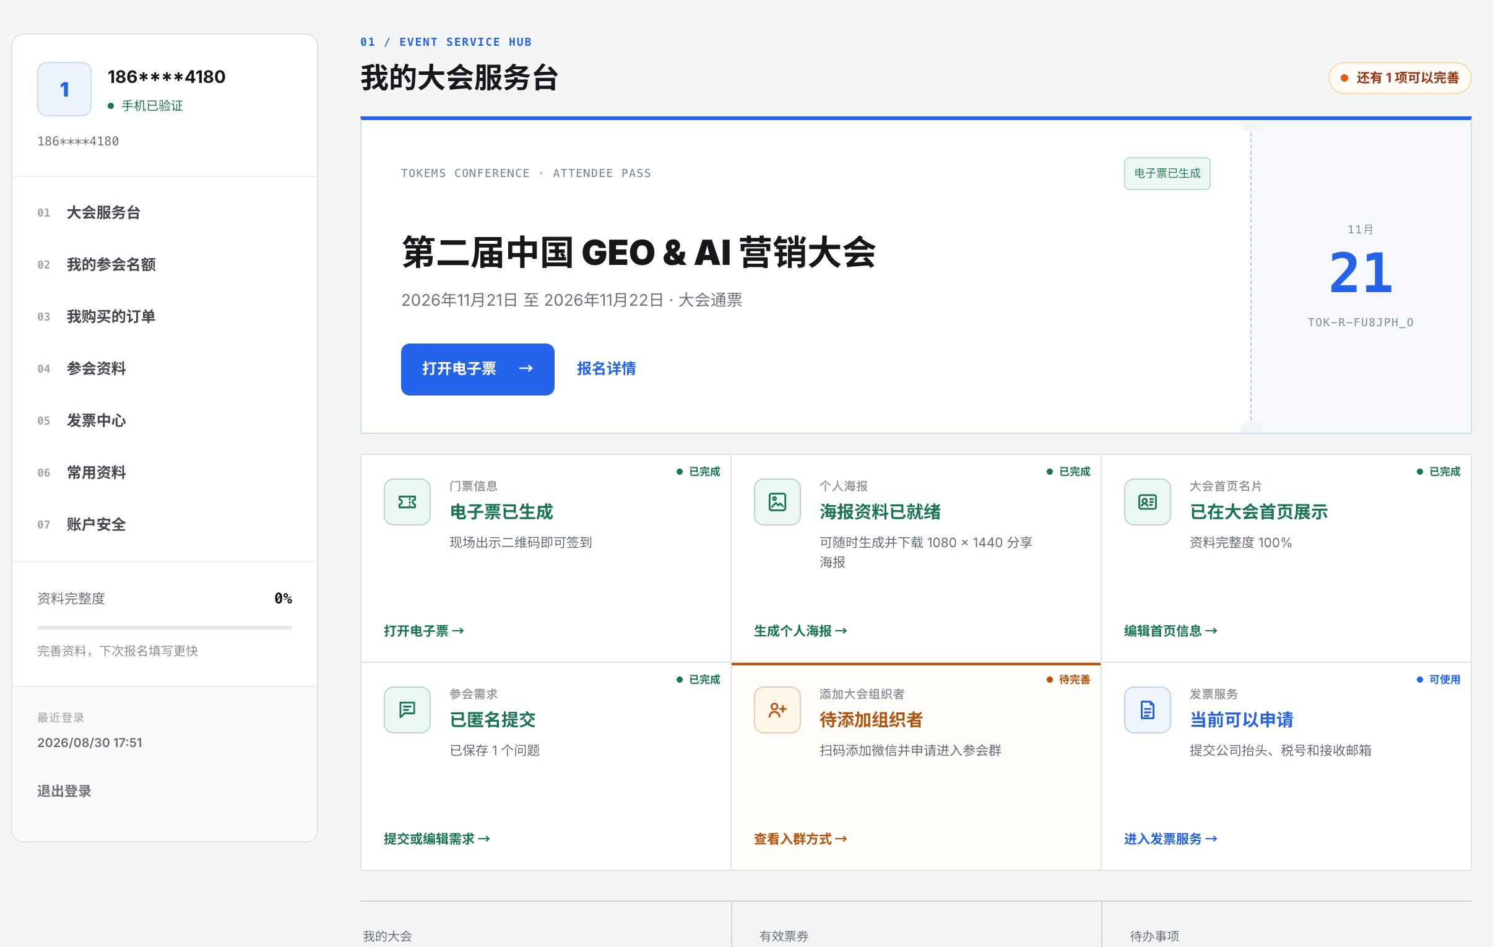
Task: Click 生成个人海报 link
Action: [800, 631]
